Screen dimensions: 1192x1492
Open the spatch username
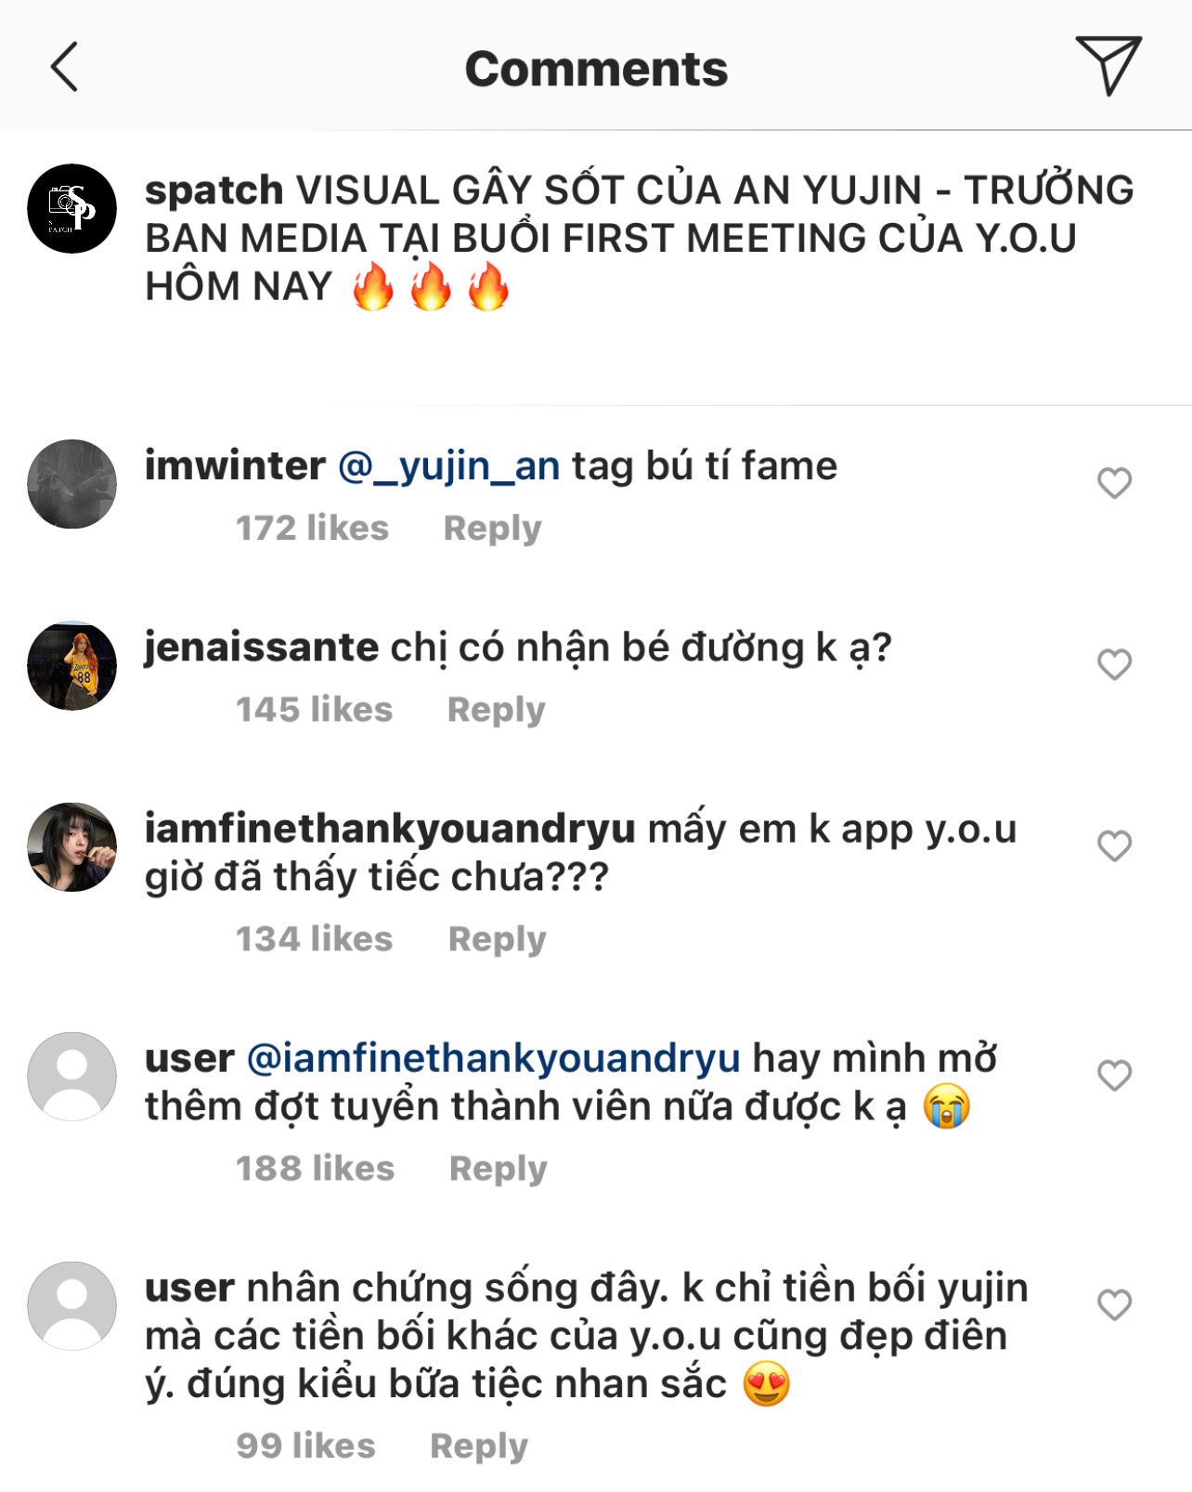click(214, 190)
